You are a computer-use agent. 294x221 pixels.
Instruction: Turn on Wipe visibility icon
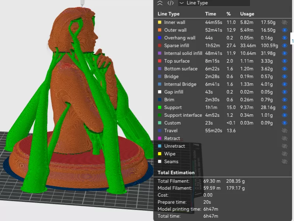click(284, 154)
